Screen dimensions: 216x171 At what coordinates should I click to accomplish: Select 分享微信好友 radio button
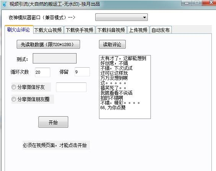coord(14,87)
